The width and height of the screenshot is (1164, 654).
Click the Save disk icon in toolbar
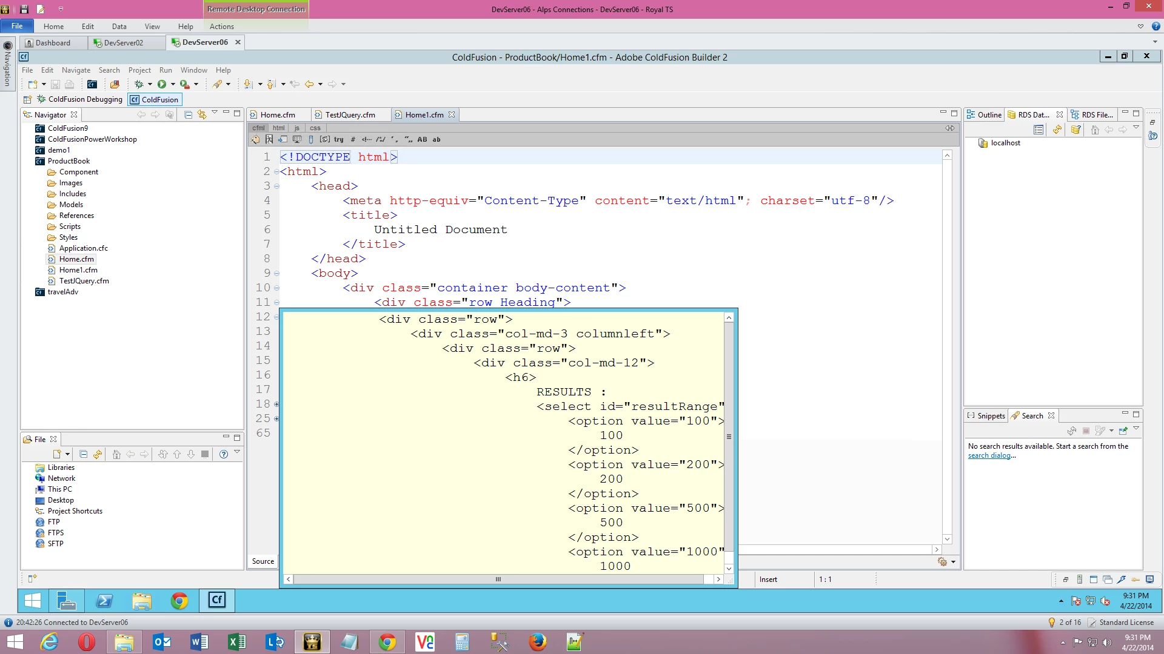click(x=55, y=84)
